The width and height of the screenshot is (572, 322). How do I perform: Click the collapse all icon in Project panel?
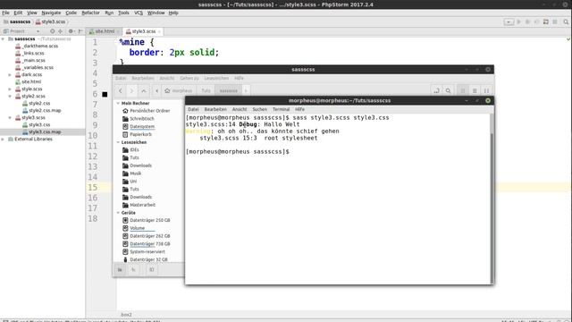click(x=61, y=31)
